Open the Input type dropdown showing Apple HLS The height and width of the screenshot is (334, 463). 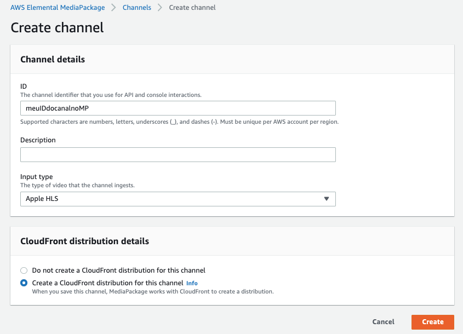(178, 199)
